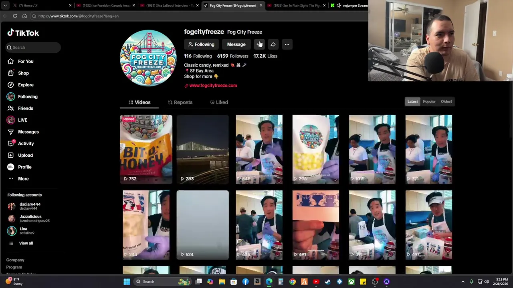Switch to the Videos tab

click(x=139, y=102)
